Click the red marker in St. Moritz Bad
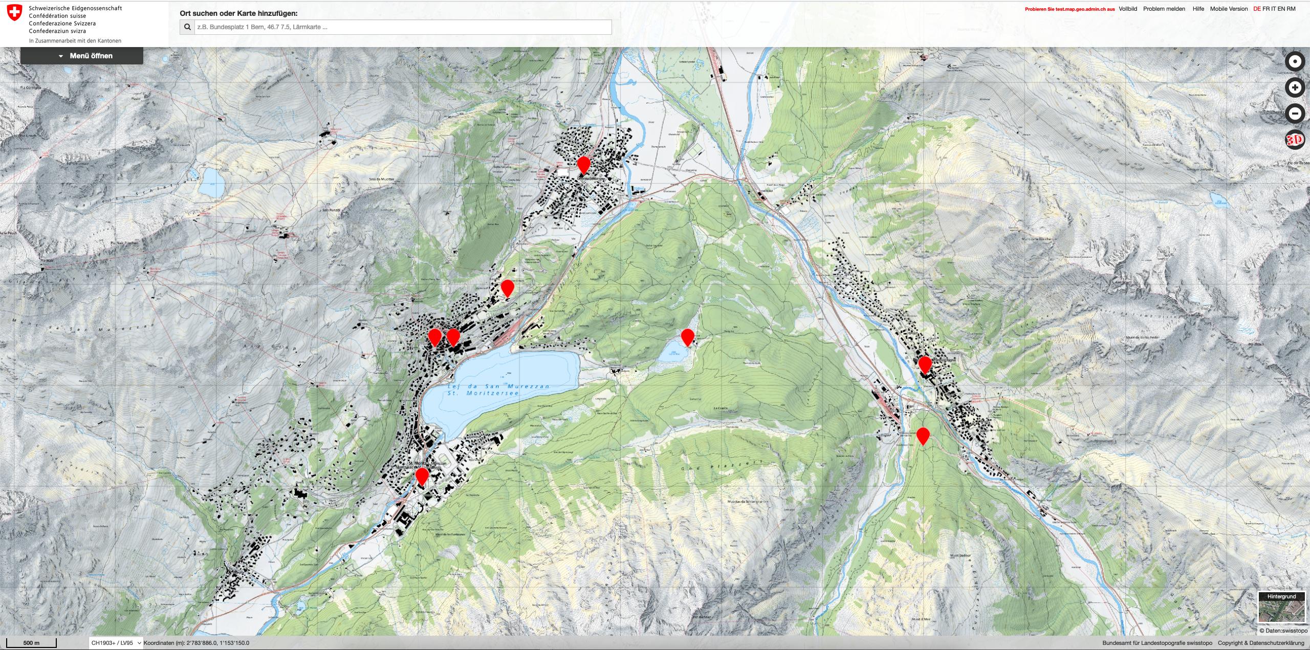This screenshot has height=650, width=1310. pos(422,476)
